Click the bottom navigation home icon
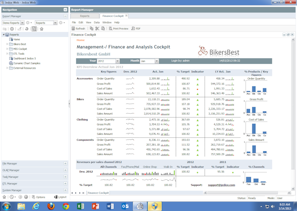The height and width of the screenshot is (211, 297). tap(4, 197)
